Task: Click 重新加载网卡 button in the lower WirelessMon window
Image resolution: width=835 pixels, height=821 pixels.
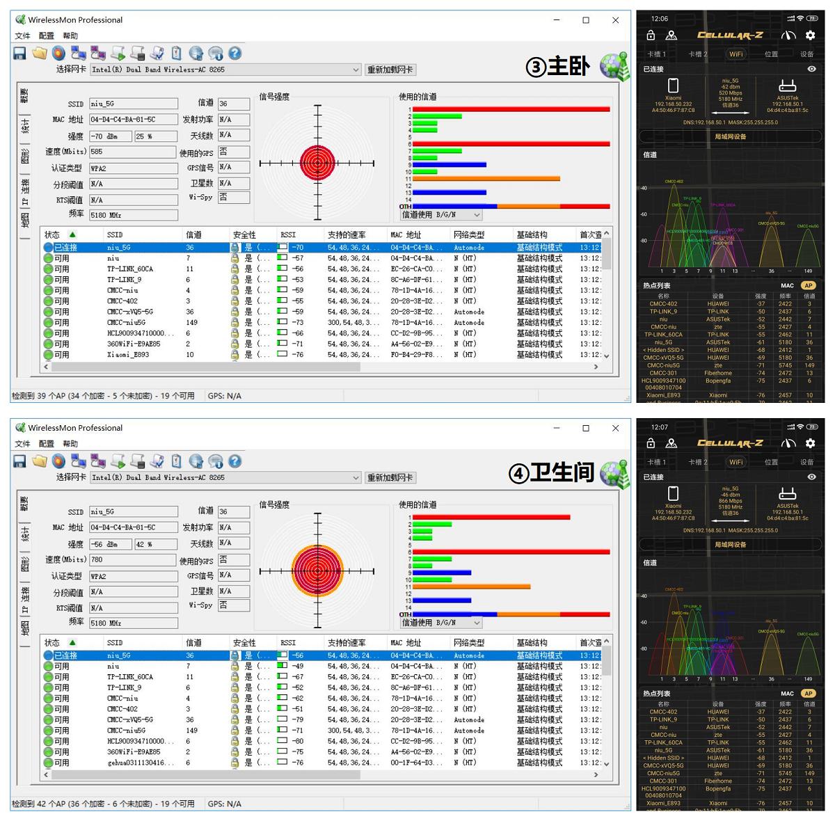Action: [x=390, y=477]
